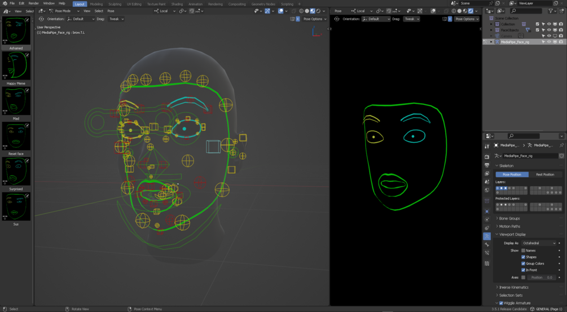Image resolution: width=567 pixels, height=312 pixels.
Task: Expand the Motion Paths panel
Action: point(509,226)
